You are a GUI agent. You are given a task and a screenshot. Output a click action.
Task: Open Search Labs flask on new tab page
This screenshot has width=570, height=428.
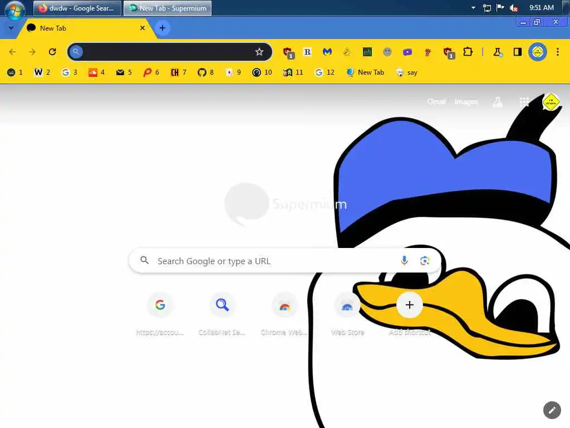(x=497, y=102)
